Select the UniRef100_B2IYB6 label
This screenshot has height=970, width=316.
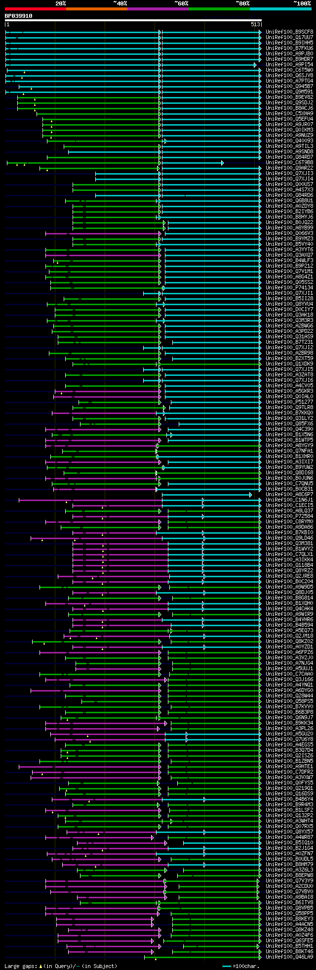289,211
